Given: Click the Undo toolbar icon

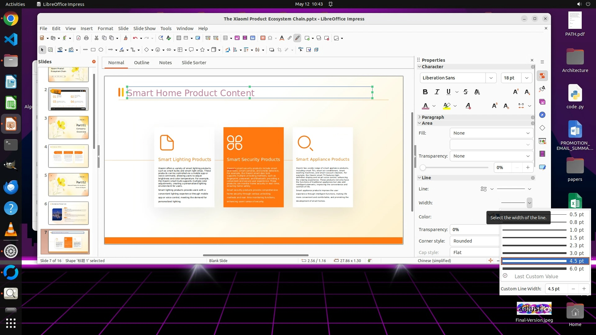Looking at the screenshot, I should tap(135, 38).
